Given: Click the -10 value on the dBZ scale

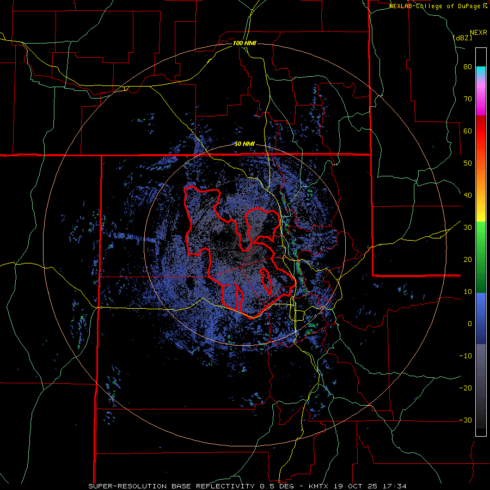Looking at the screenshot, I should (465, 356).
